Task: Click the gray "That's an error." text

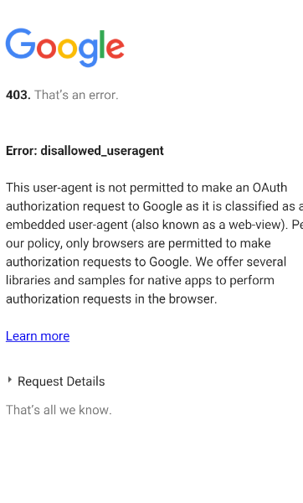Action: click(76, 95)
